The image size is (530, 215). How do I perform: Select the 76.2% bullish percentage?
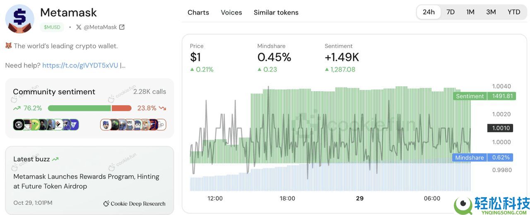tap(33, 108)
